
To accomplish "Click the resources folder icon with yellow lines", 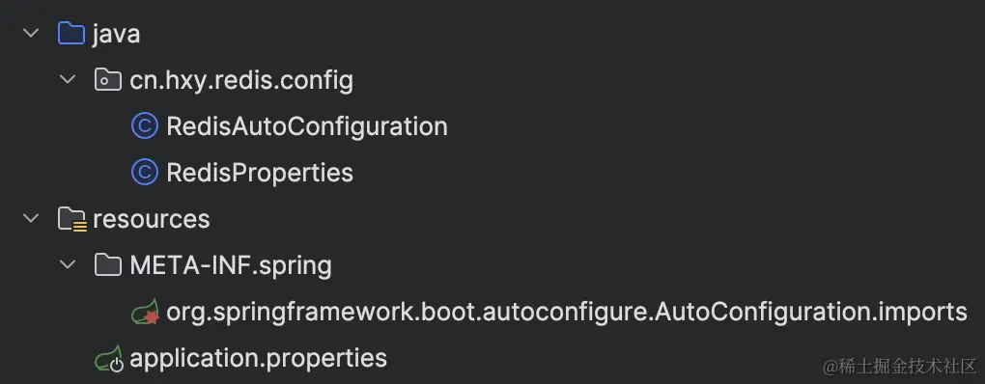I will coord(71,220).
